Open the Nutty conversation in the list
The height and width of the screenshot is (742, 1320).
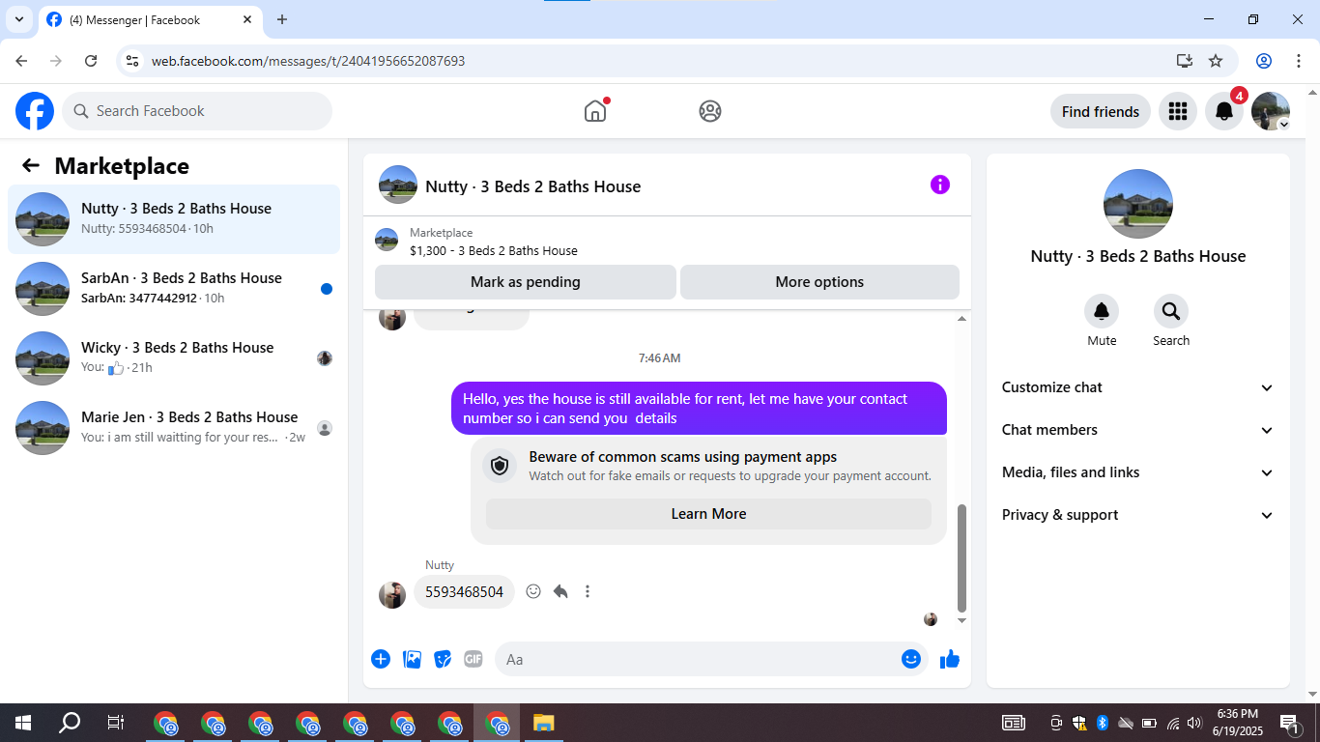[x=174, y=219]
